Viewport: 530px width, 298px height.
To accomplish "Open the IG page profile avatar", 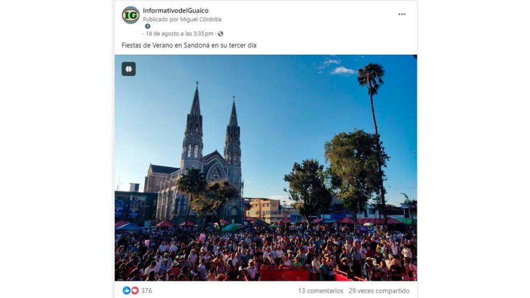I will (130, 15).
